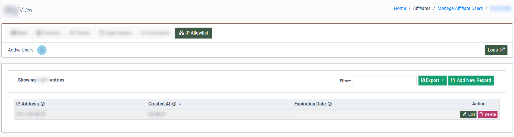This screenshot has height=137, width=514.
Task: Click the external-link icon on Logs button
Action: (x=502, y=50)
